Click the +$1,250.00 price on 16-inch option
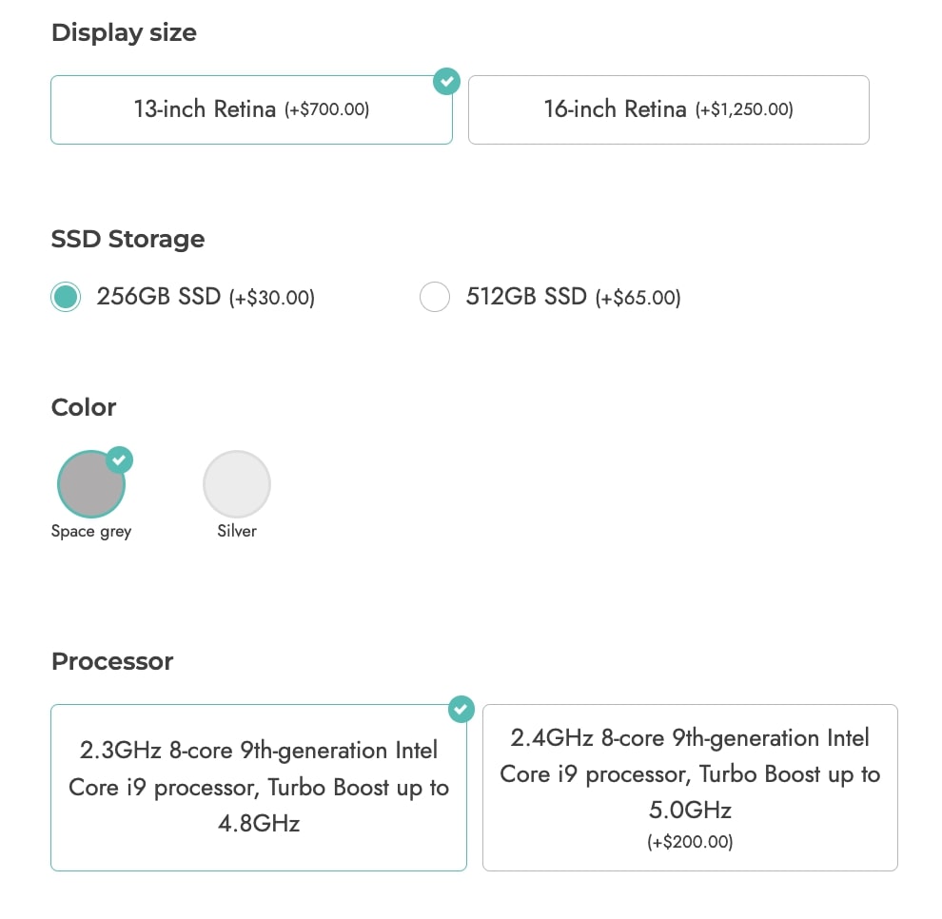942x919 pixels. click(744, 109)
